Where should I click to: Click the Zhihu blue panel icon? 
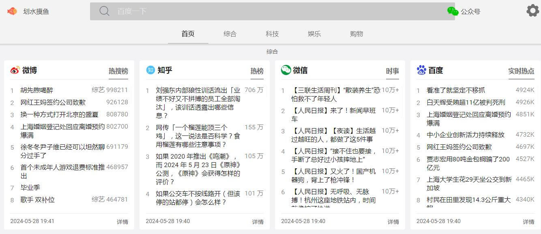click(151, 70)
